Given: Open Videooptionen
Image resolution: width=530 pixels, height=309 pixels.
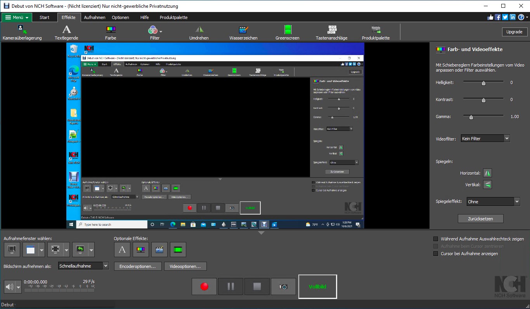Looking at the screenshot, I should coord(185,266).
